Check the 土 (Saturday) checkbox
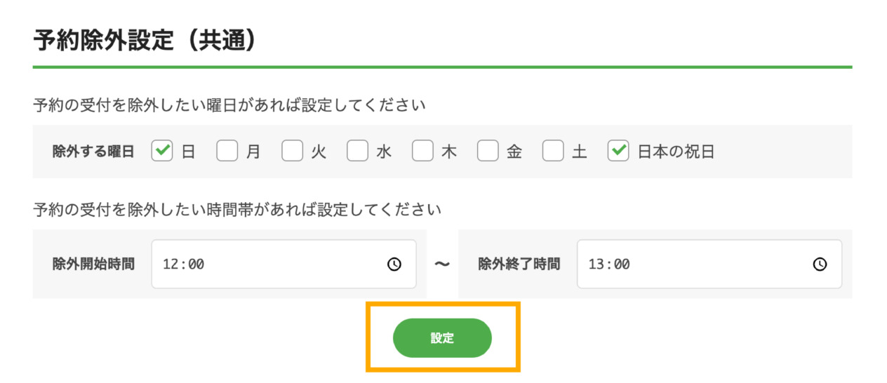The width and height of the screenshot is (887, 383). click(x=553, y=151)
